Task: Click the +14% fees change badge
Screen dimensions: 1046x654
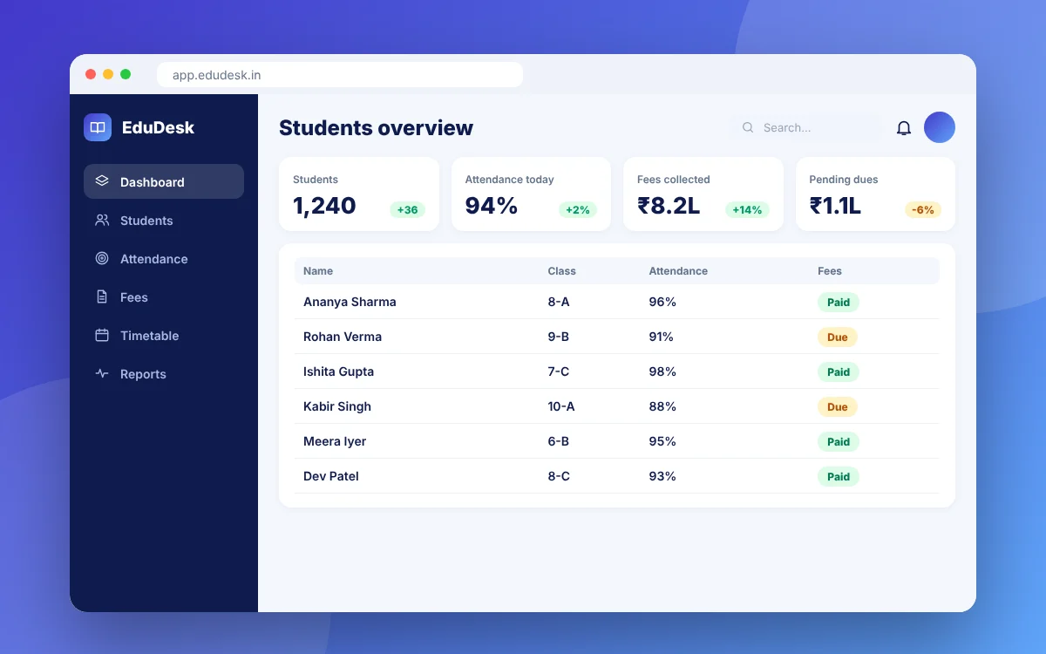Action: point(747,210)
